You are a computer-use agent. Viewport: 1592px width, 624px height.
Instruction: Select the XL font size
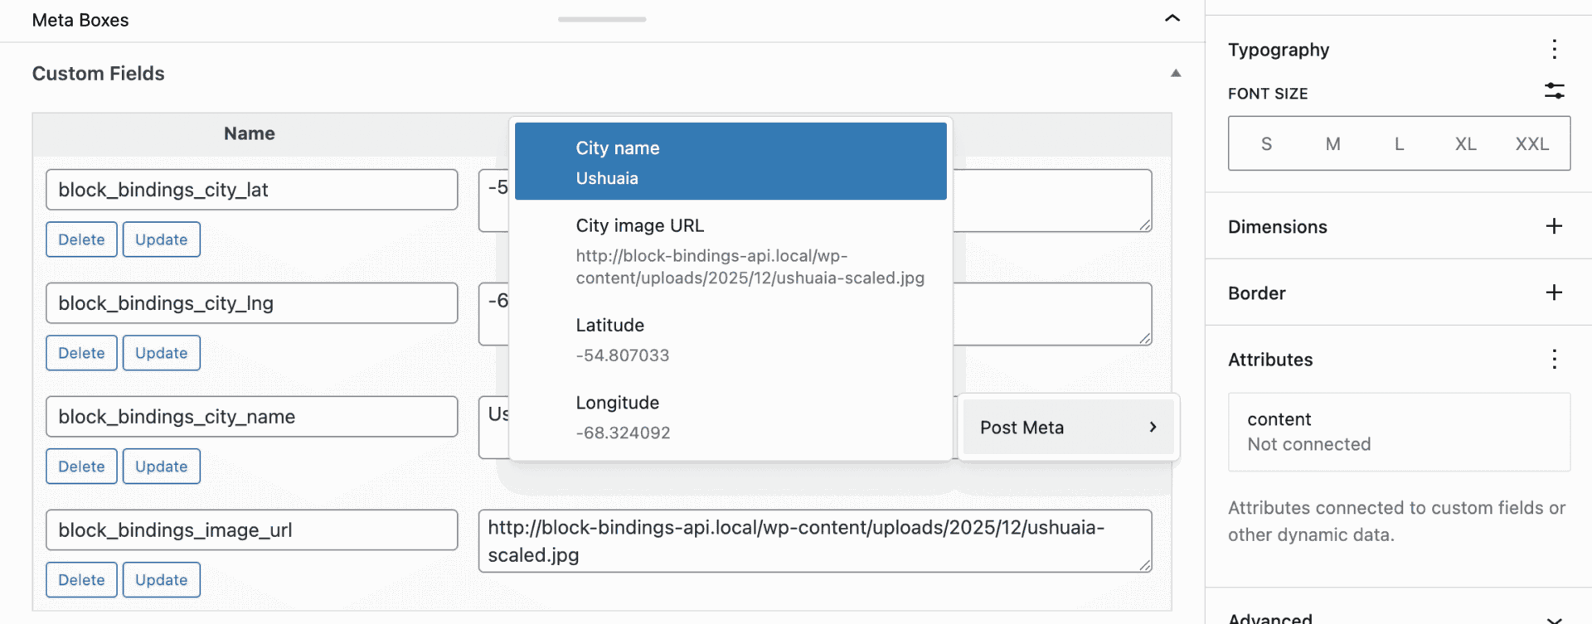tap(1464, 143)
